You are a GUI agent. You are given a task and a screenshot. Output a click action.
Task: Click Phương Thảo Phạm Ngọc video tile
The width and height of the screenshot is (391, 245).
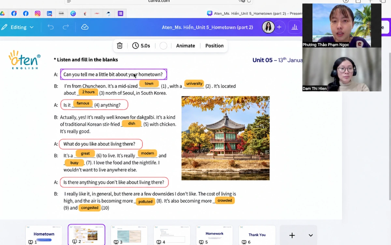[342, 25]
